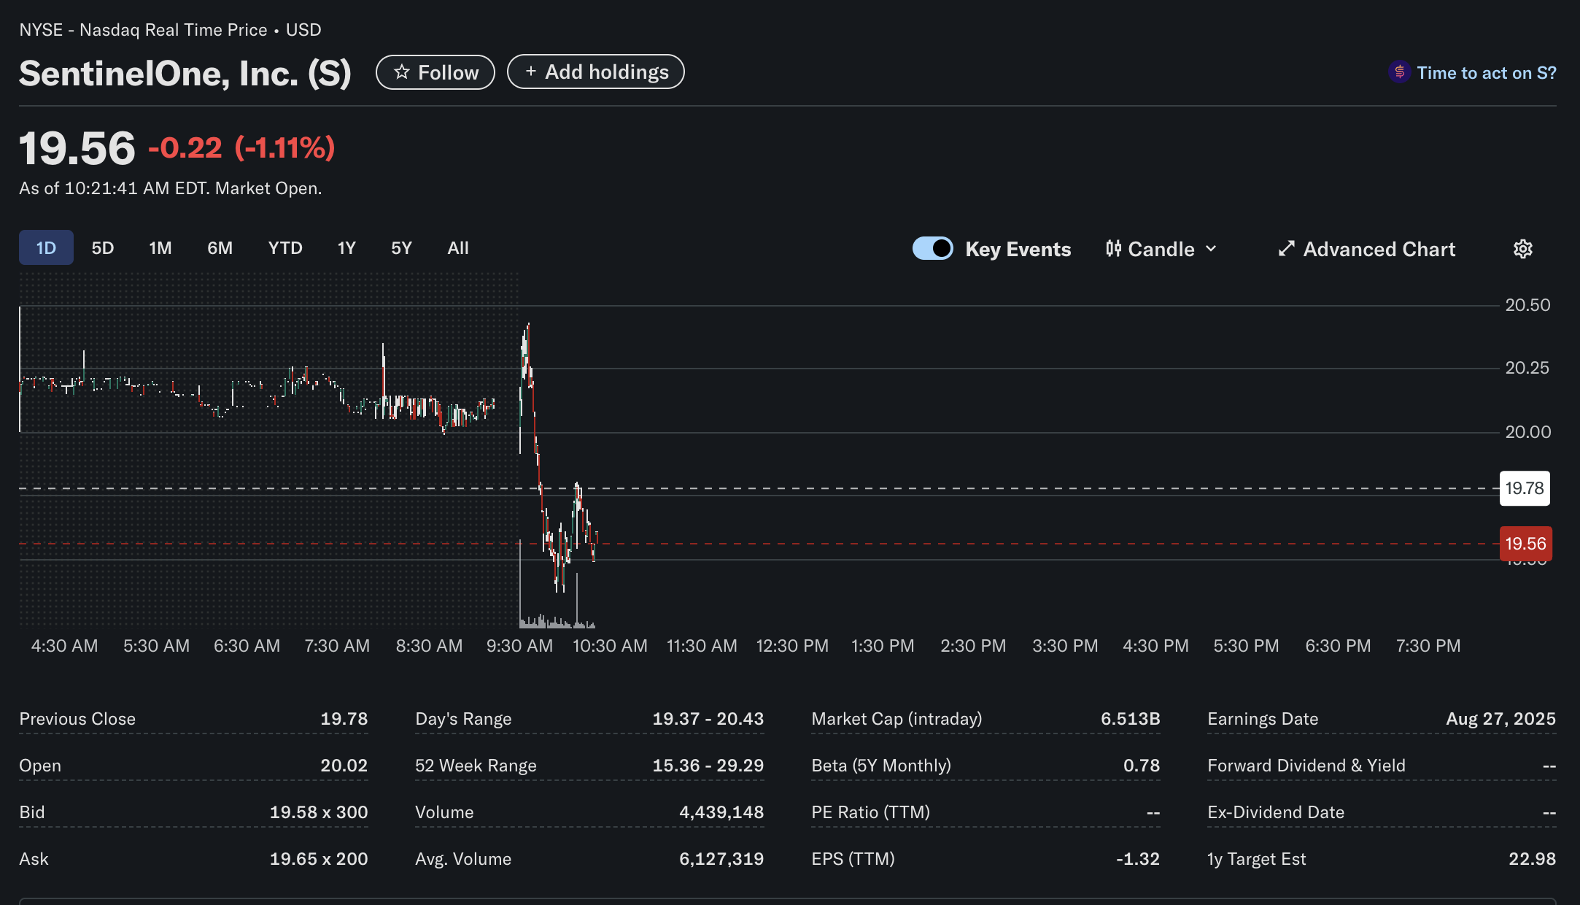The height and width of the screenshot is (905, 1580).
Task: Select the 5Y range tab
Action: (401, 247)
